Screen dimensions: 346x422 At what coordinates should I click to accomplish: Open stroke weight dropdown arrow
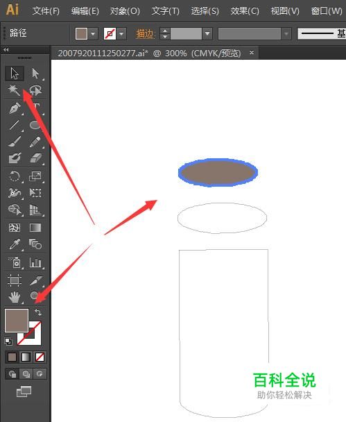pos(207,34)
